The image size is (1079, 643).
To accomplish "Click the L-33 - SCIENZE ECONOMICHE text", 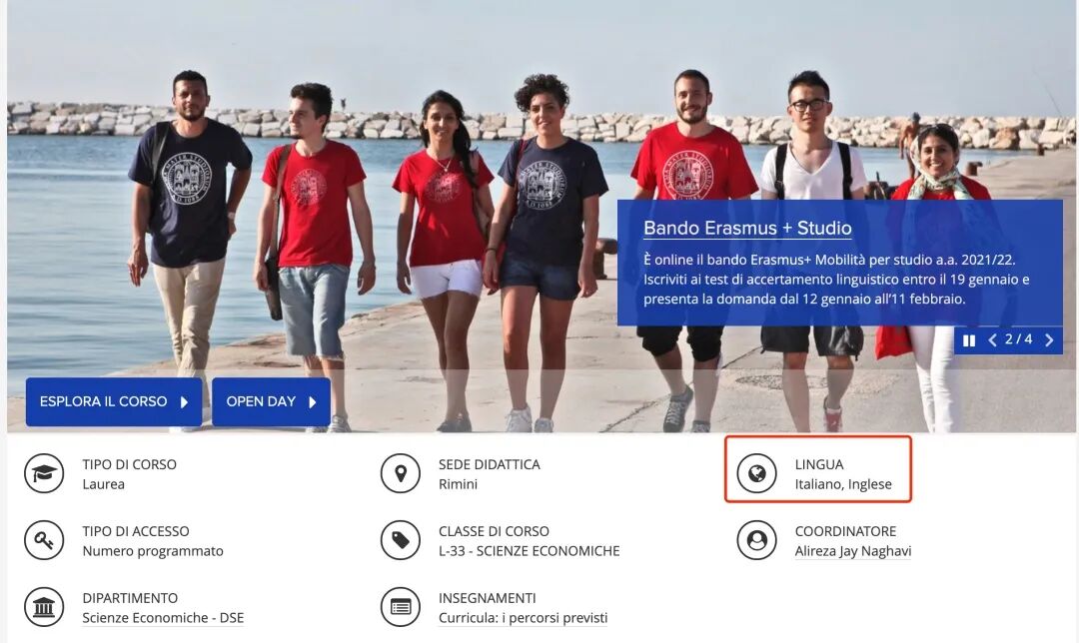I will (530, 551).
